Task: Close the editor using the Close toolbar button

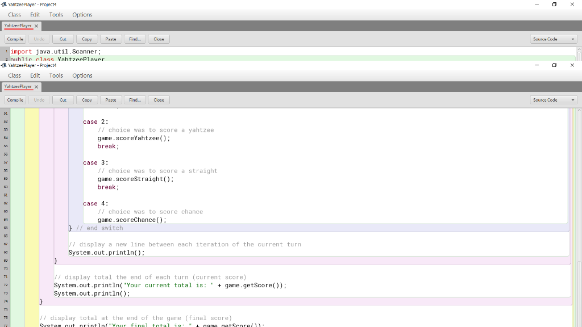Action: pos(159,100)
